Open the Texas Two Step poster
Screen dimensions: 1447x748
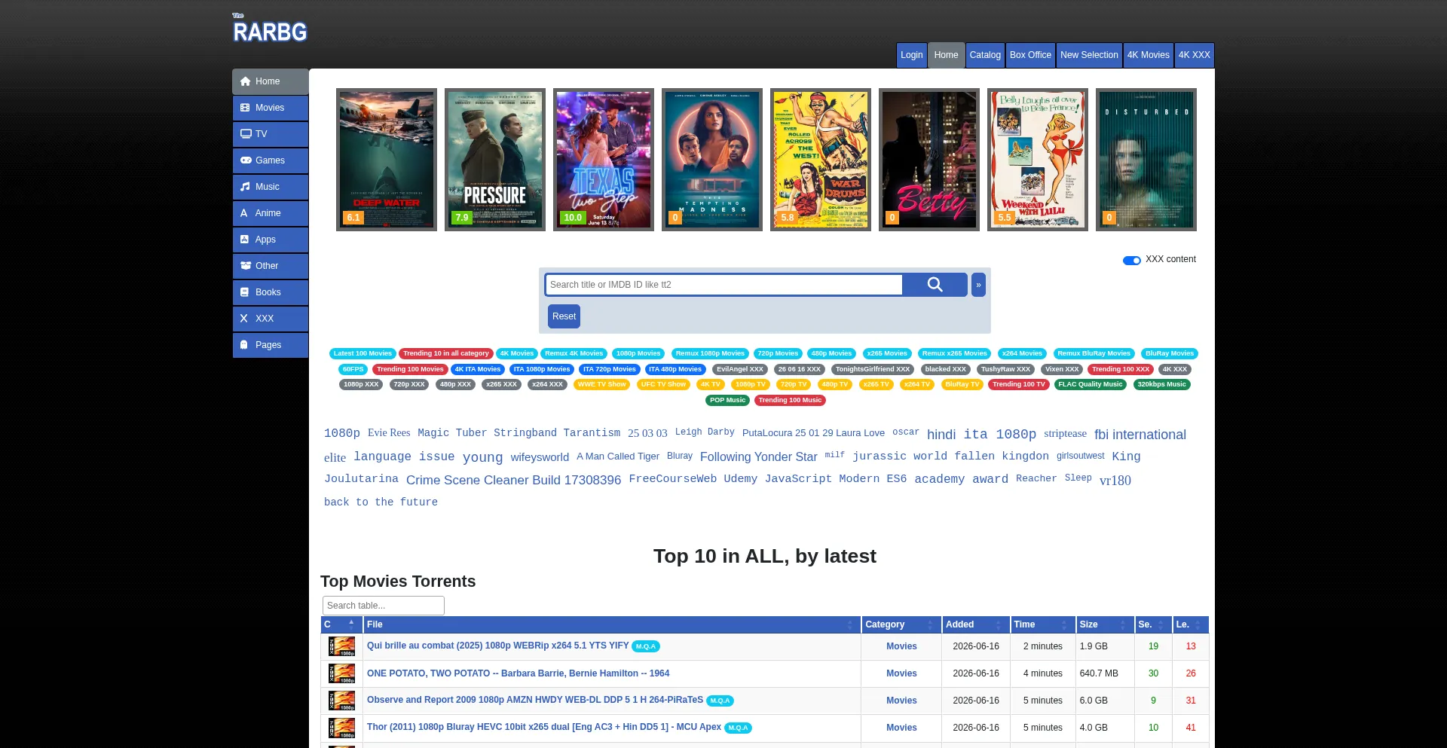[604, 160]
